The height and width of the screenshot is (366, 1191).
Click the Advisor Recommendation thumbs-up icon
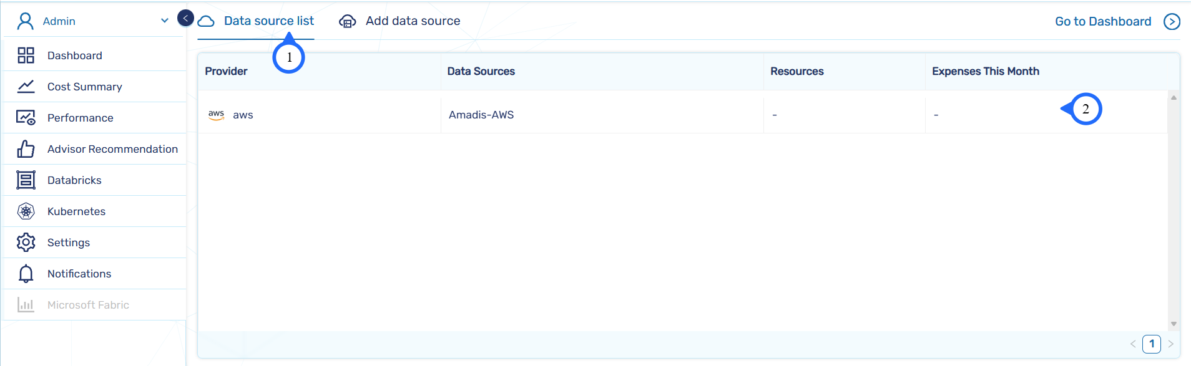(26, 149)
